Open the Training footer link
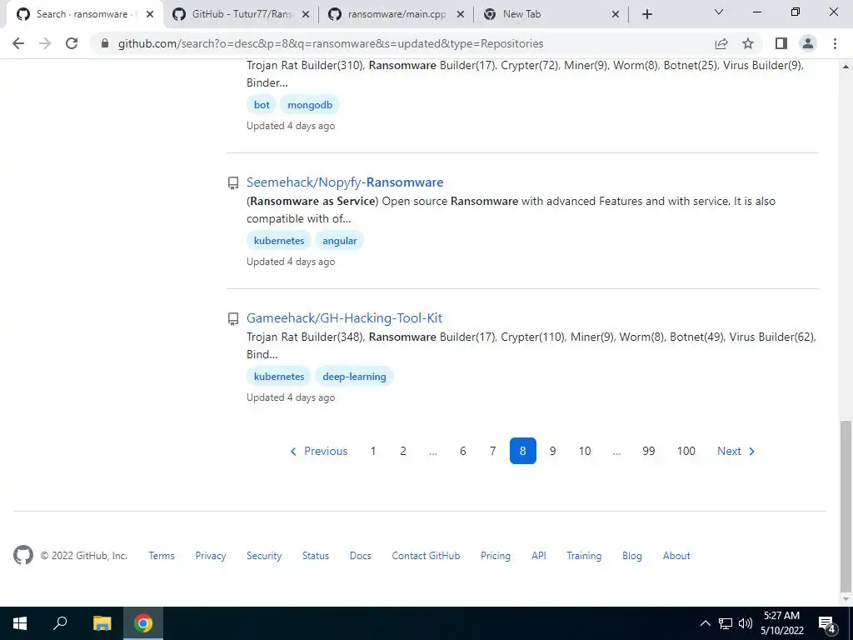This screenshot has width=853, height=640. point(584,556)
